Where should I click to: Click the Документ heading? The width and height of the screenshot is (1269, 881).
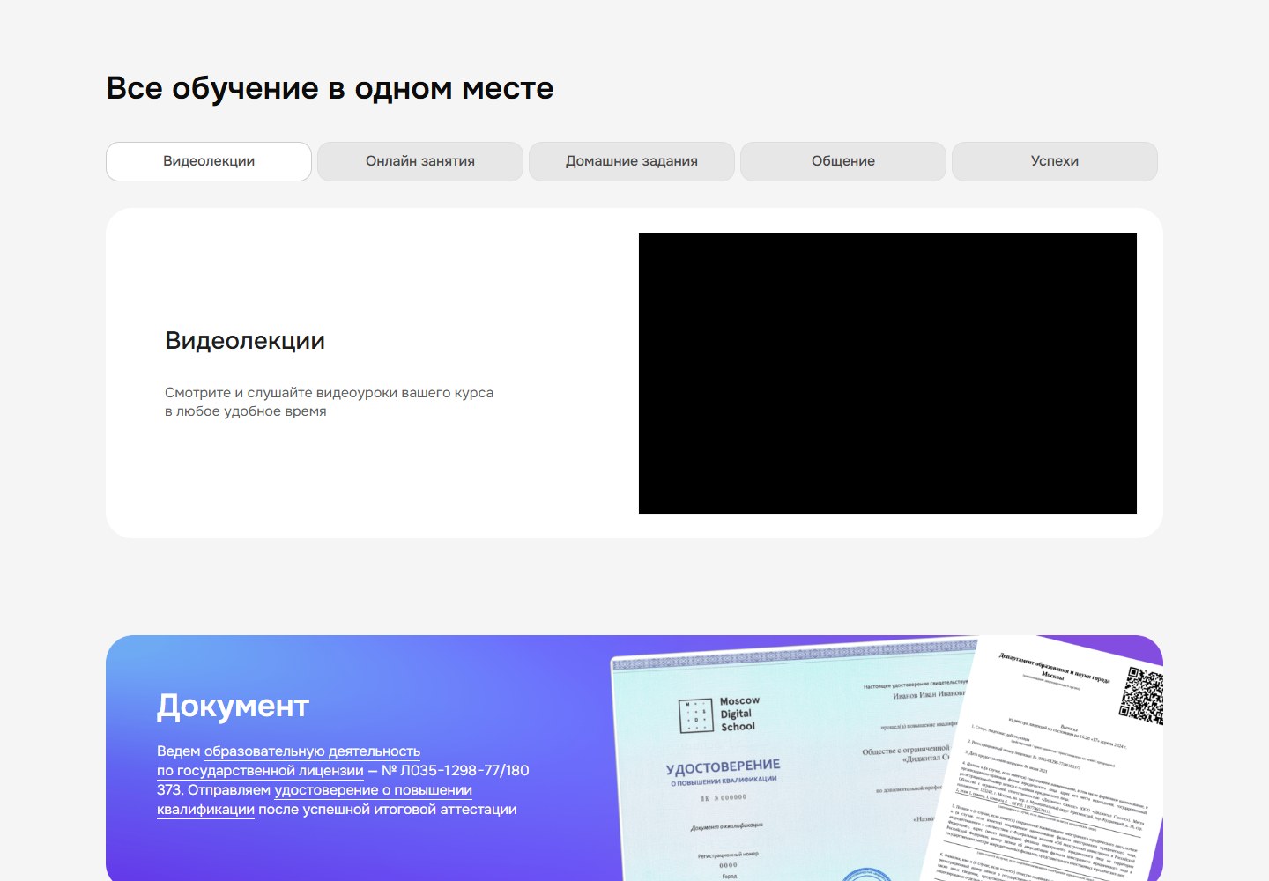(233, 706)
